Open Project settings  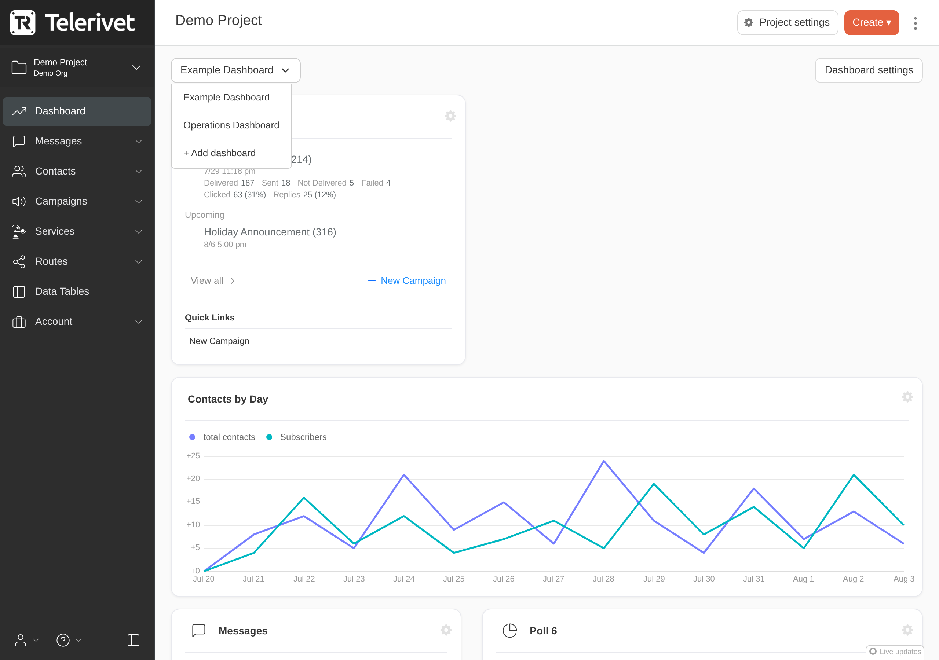(x=788, y=22)
